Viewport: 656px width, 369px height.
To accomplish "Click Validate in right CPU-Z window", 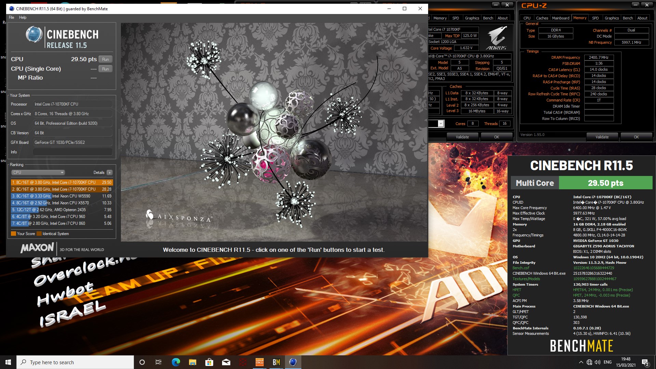I will [x=602, y=137].
